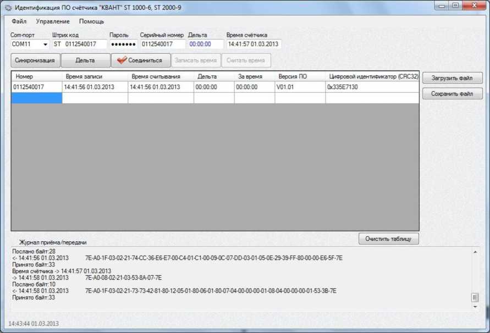Image resolution: width=490 pixels, height=333 pixels.
Task: Open the Файл menu
Action: point(19,21)
